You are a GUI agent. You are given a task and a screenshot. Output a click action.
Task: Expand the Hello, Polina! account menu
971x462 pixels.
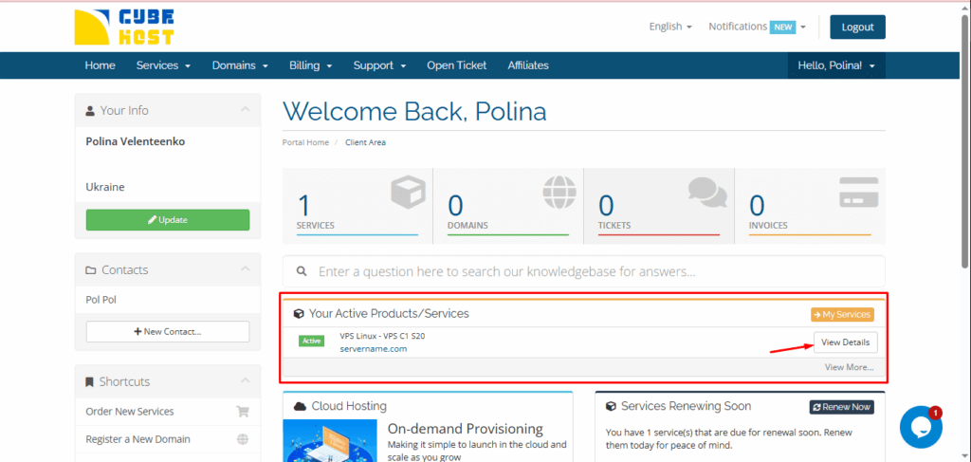[835, 65]
